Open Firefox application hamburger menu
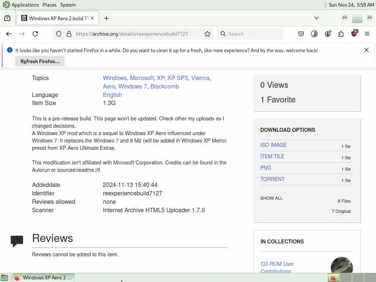The height and width of the screenshot is (282, 376). coord(367,34)
